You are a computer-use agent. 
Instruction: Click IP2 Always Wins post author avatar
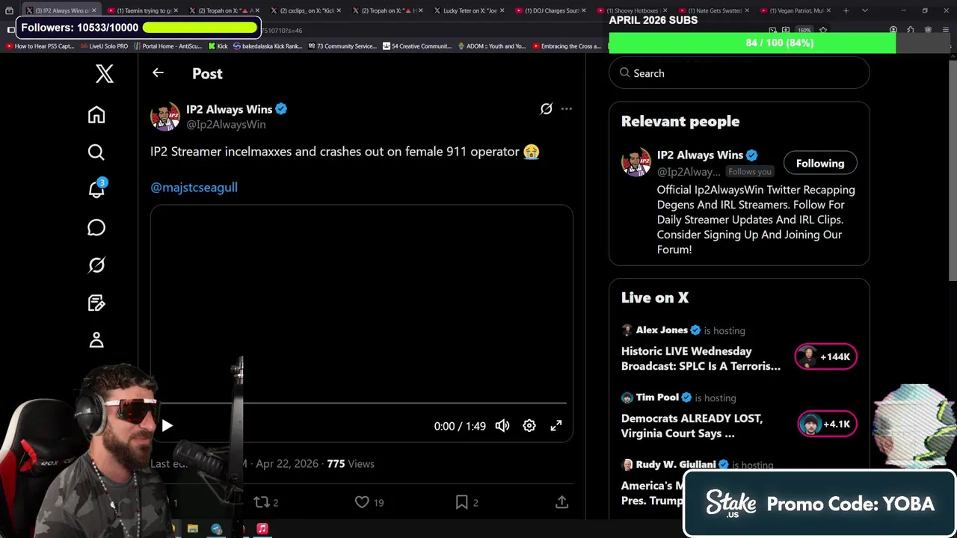pyautogui.click(x=165, y=117)
